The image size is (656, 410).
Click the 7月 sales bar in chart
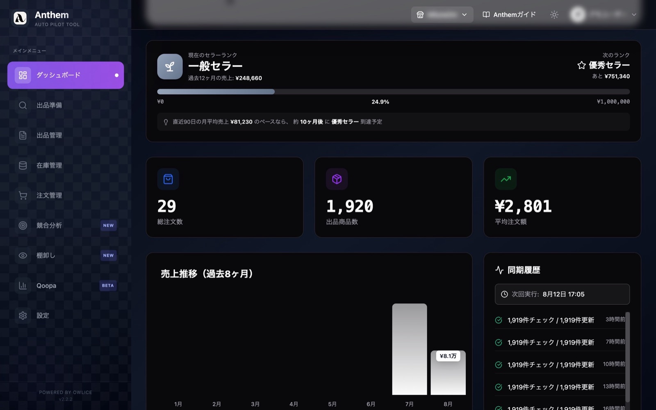coord(410,349)
